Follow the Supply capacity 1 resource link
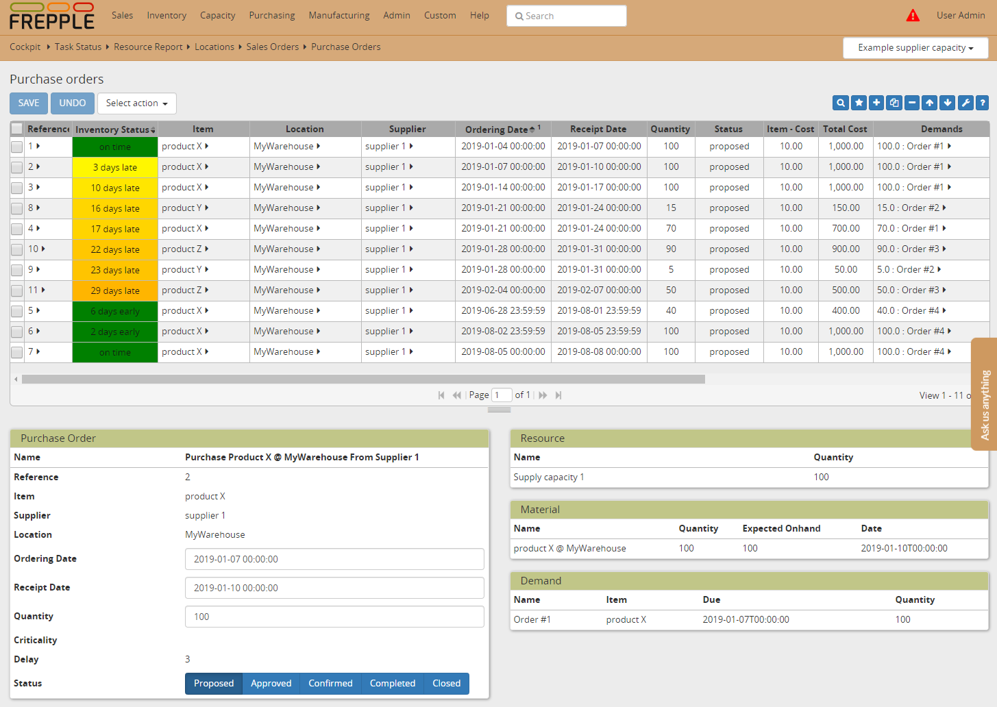This screenshot has width=997, height=707. [x=547, y=477]
